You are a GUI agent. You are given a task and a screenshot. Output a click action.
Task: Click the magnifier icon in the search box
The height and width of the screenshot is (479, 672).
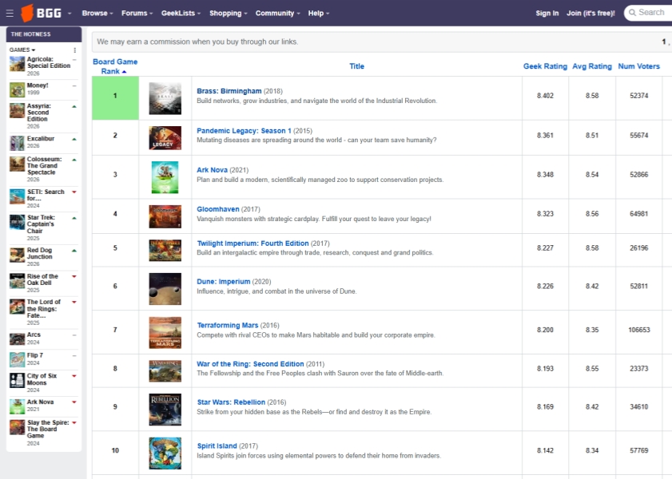pos(632,13)
